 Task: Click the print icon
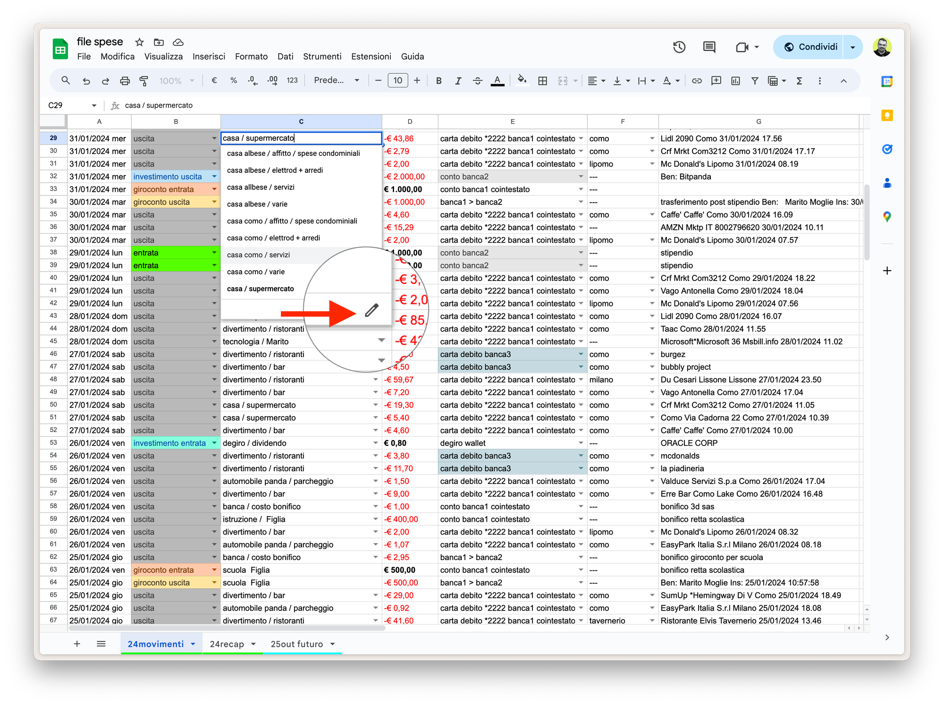[125, 81]
